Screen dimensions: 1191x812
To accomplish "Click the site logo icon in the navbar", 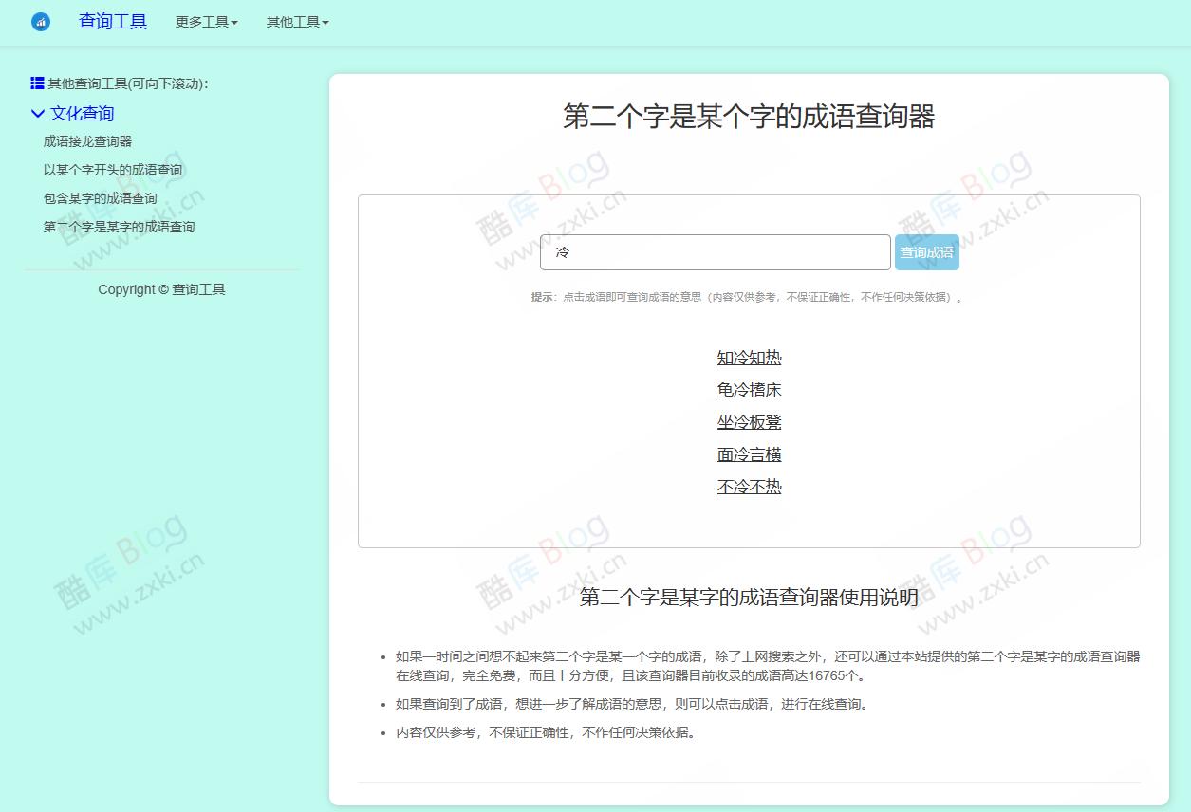I will click(40, 22).
